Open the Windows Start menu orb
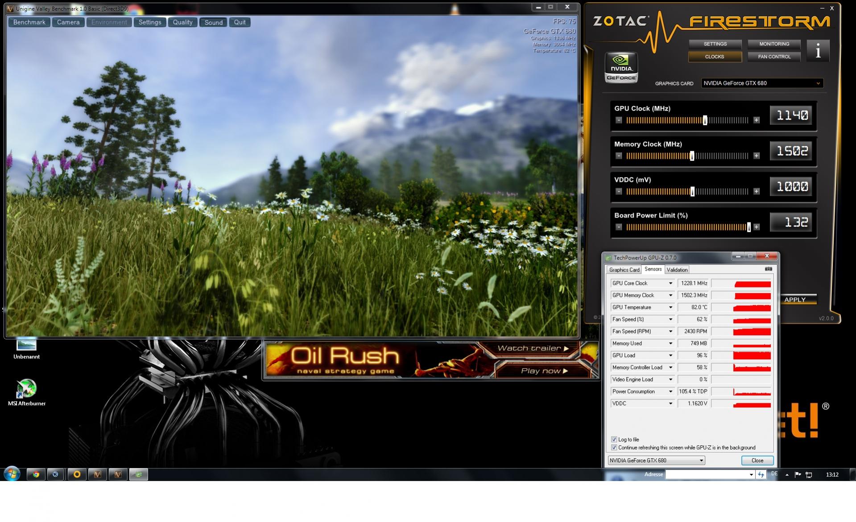856x522 pixels. 12,474
